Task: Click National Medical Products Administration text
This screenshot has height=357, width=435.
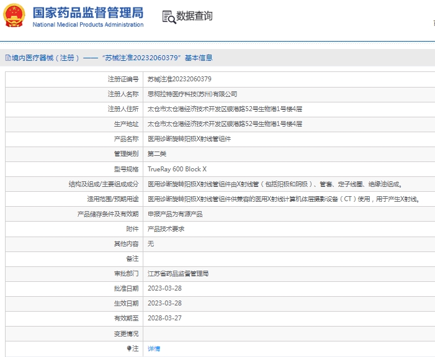Action: (88, 25)
